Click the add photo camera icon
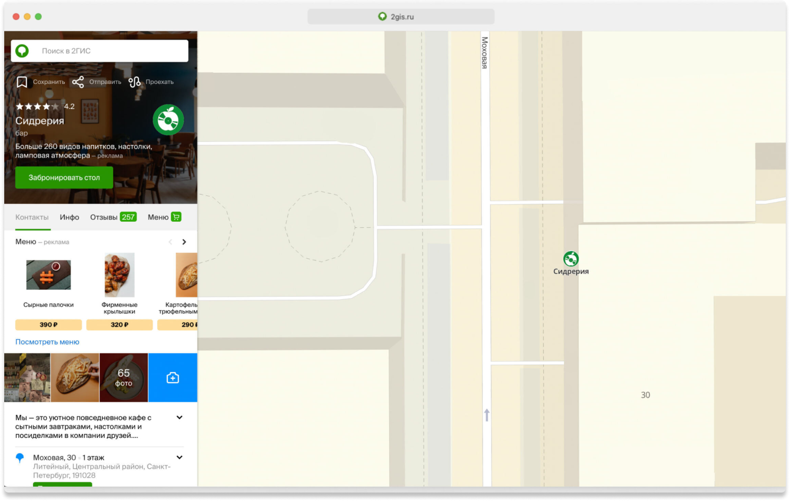The width and height of the screenshot is (790, 501). tap(173, 378)
